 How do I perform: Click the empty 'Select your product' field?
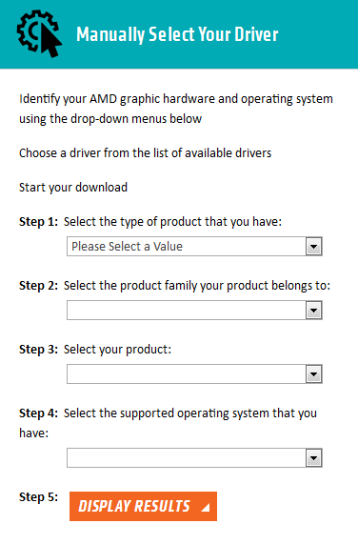coord(194,374)
